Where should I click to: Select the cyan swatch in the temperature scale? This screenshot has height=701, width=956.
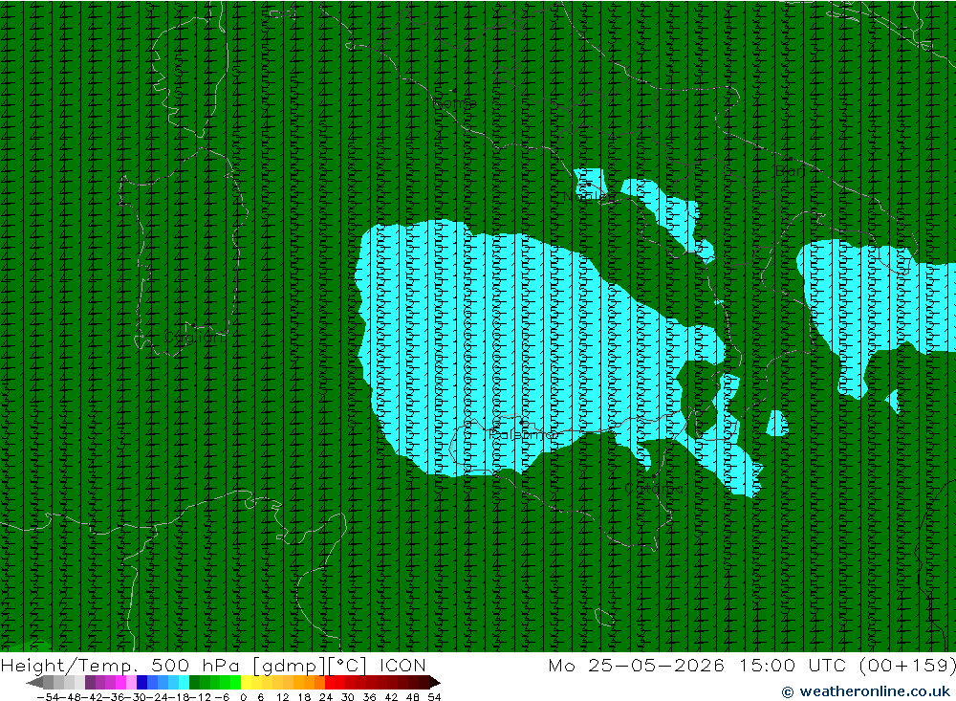[184, 682]
